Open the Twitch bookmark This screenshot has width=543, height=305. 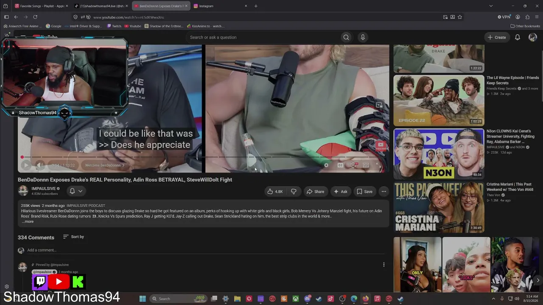click(x=114, y=26)
